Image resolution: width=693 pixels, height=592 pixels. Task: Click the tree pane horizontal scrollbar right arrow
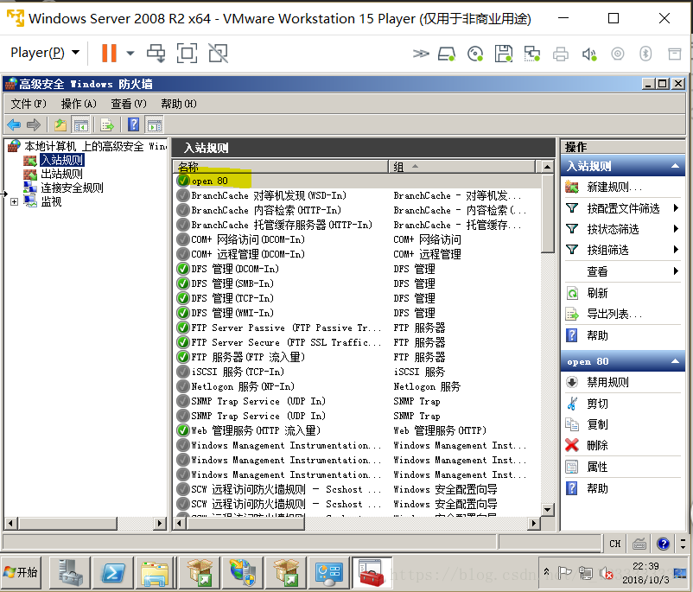coord(159,524)
